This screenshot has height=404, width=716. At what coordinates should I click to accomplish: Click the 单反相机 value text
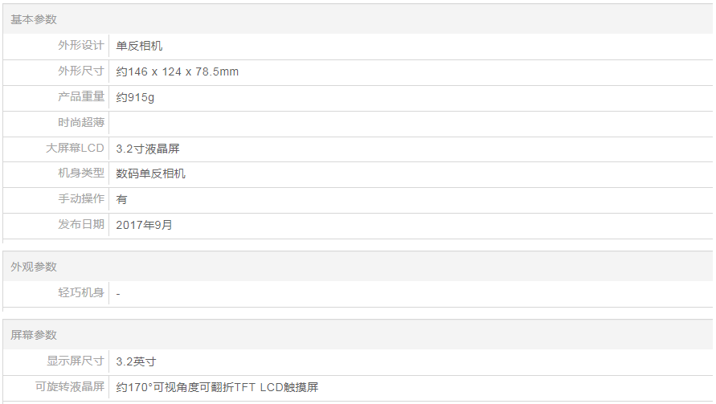click(x=139, y=46)
